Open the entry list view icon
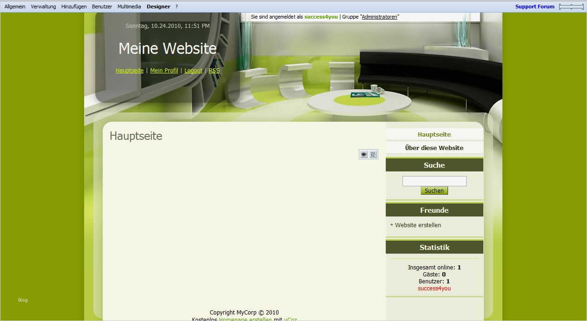587x321 pixels. tap(373, 154)
